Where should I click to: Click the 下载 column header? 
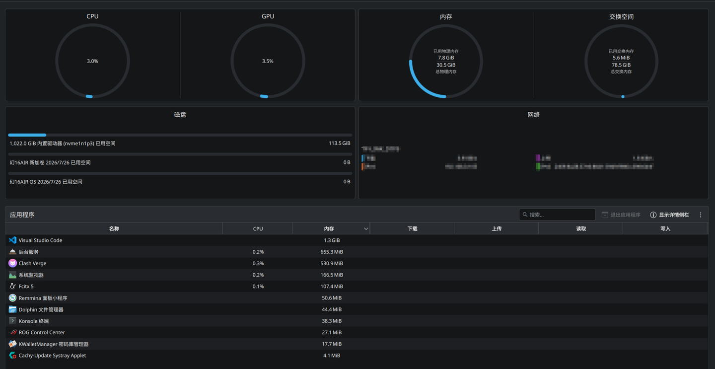[412, 228]
